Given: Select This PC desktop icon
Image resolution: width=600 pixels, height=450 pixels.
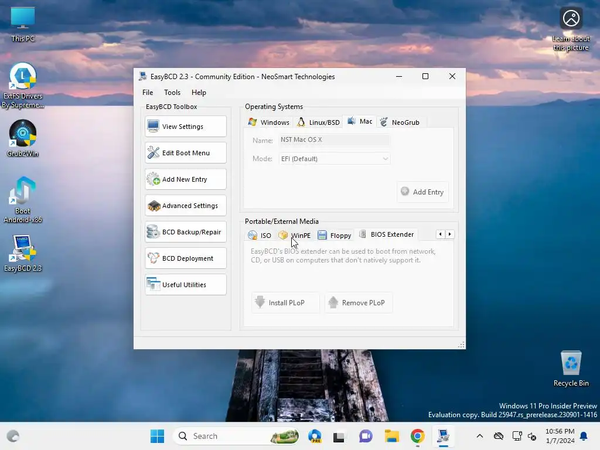Looking at the screenshot, I should click(23, 24).
